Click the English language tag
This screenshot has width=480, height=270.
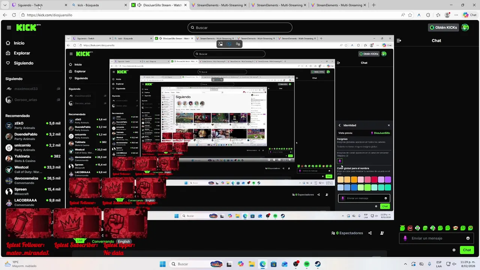click(124, 241)
